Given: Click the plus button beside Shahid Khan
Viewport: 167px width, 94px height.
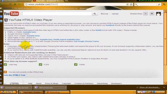Looking at the screenshot, I should [152, 14].
